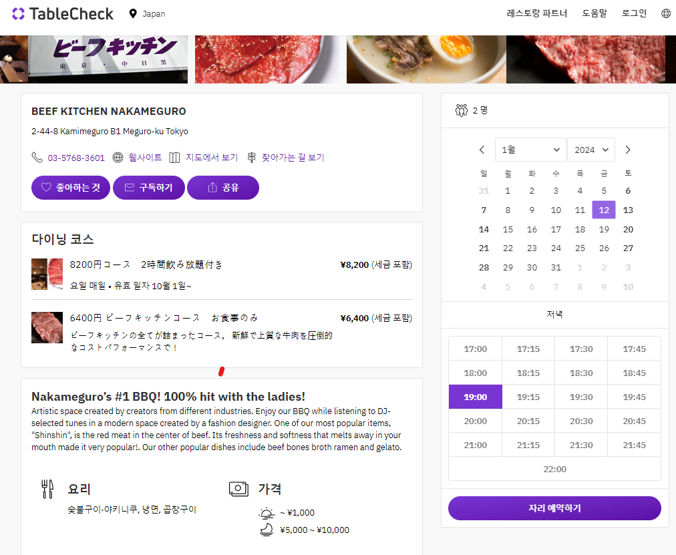Open the 도움말 help menu item
Image resolution: width=676 pixels, height=555 pixels.
pos(594,13)
